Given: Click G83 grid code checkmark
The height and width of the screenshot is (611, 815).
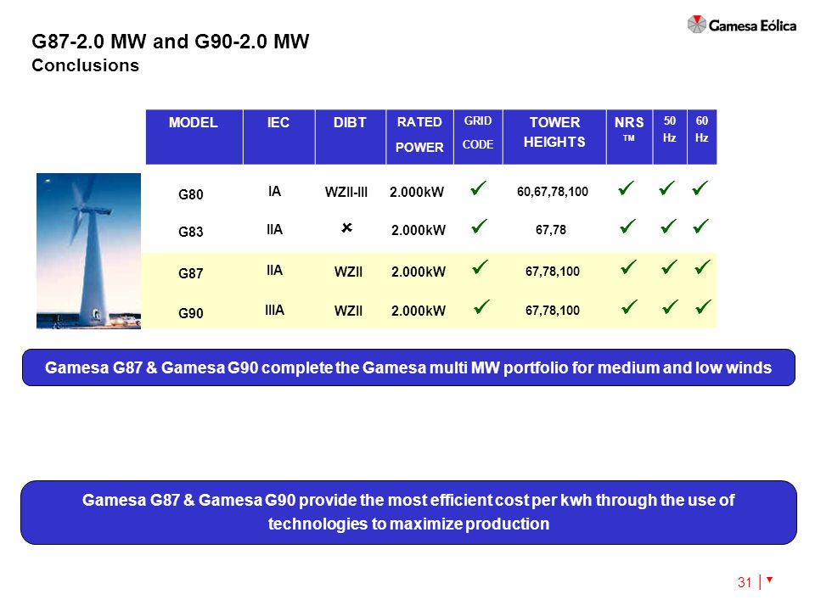Looking at the screenshot, I should [x=479, y=227].
